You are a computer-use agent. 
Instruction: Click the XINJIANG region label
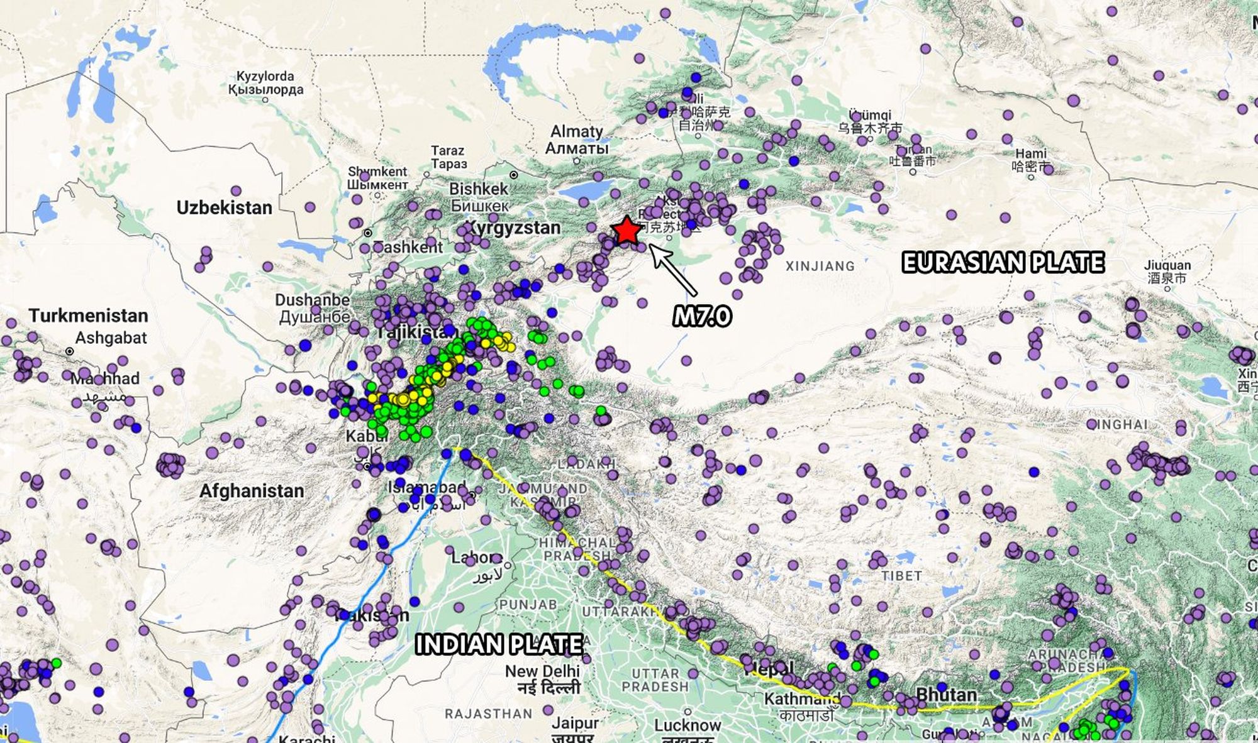(820, 267)
